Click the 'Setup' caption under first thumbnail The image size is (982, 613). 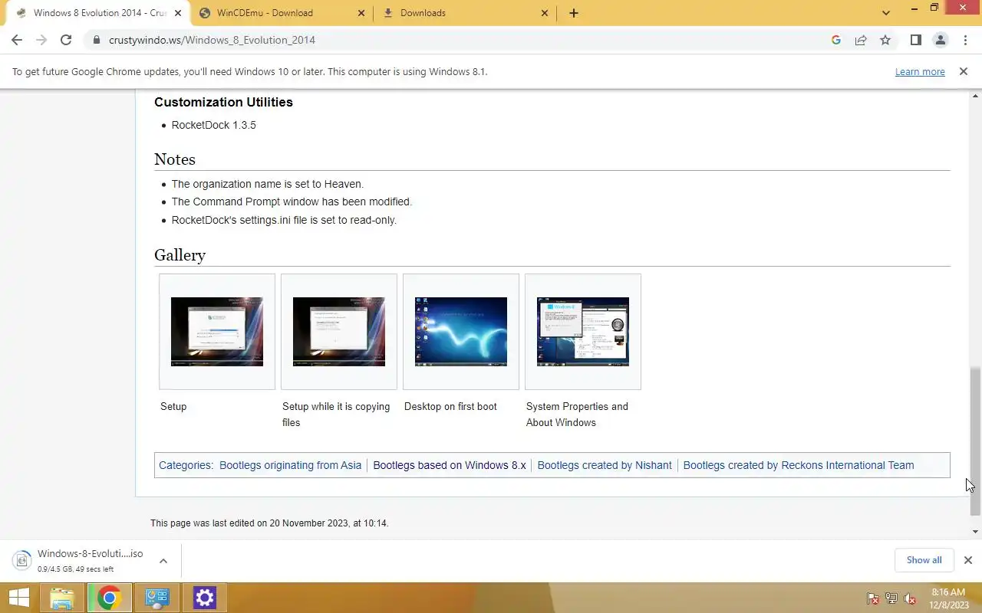coord(173,406)
